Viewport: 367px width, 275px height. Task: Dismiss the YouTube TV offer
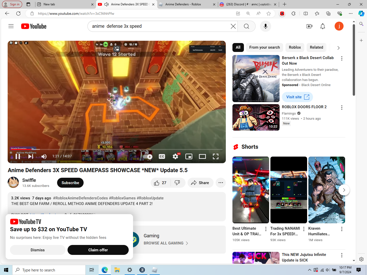click(38, 250)
